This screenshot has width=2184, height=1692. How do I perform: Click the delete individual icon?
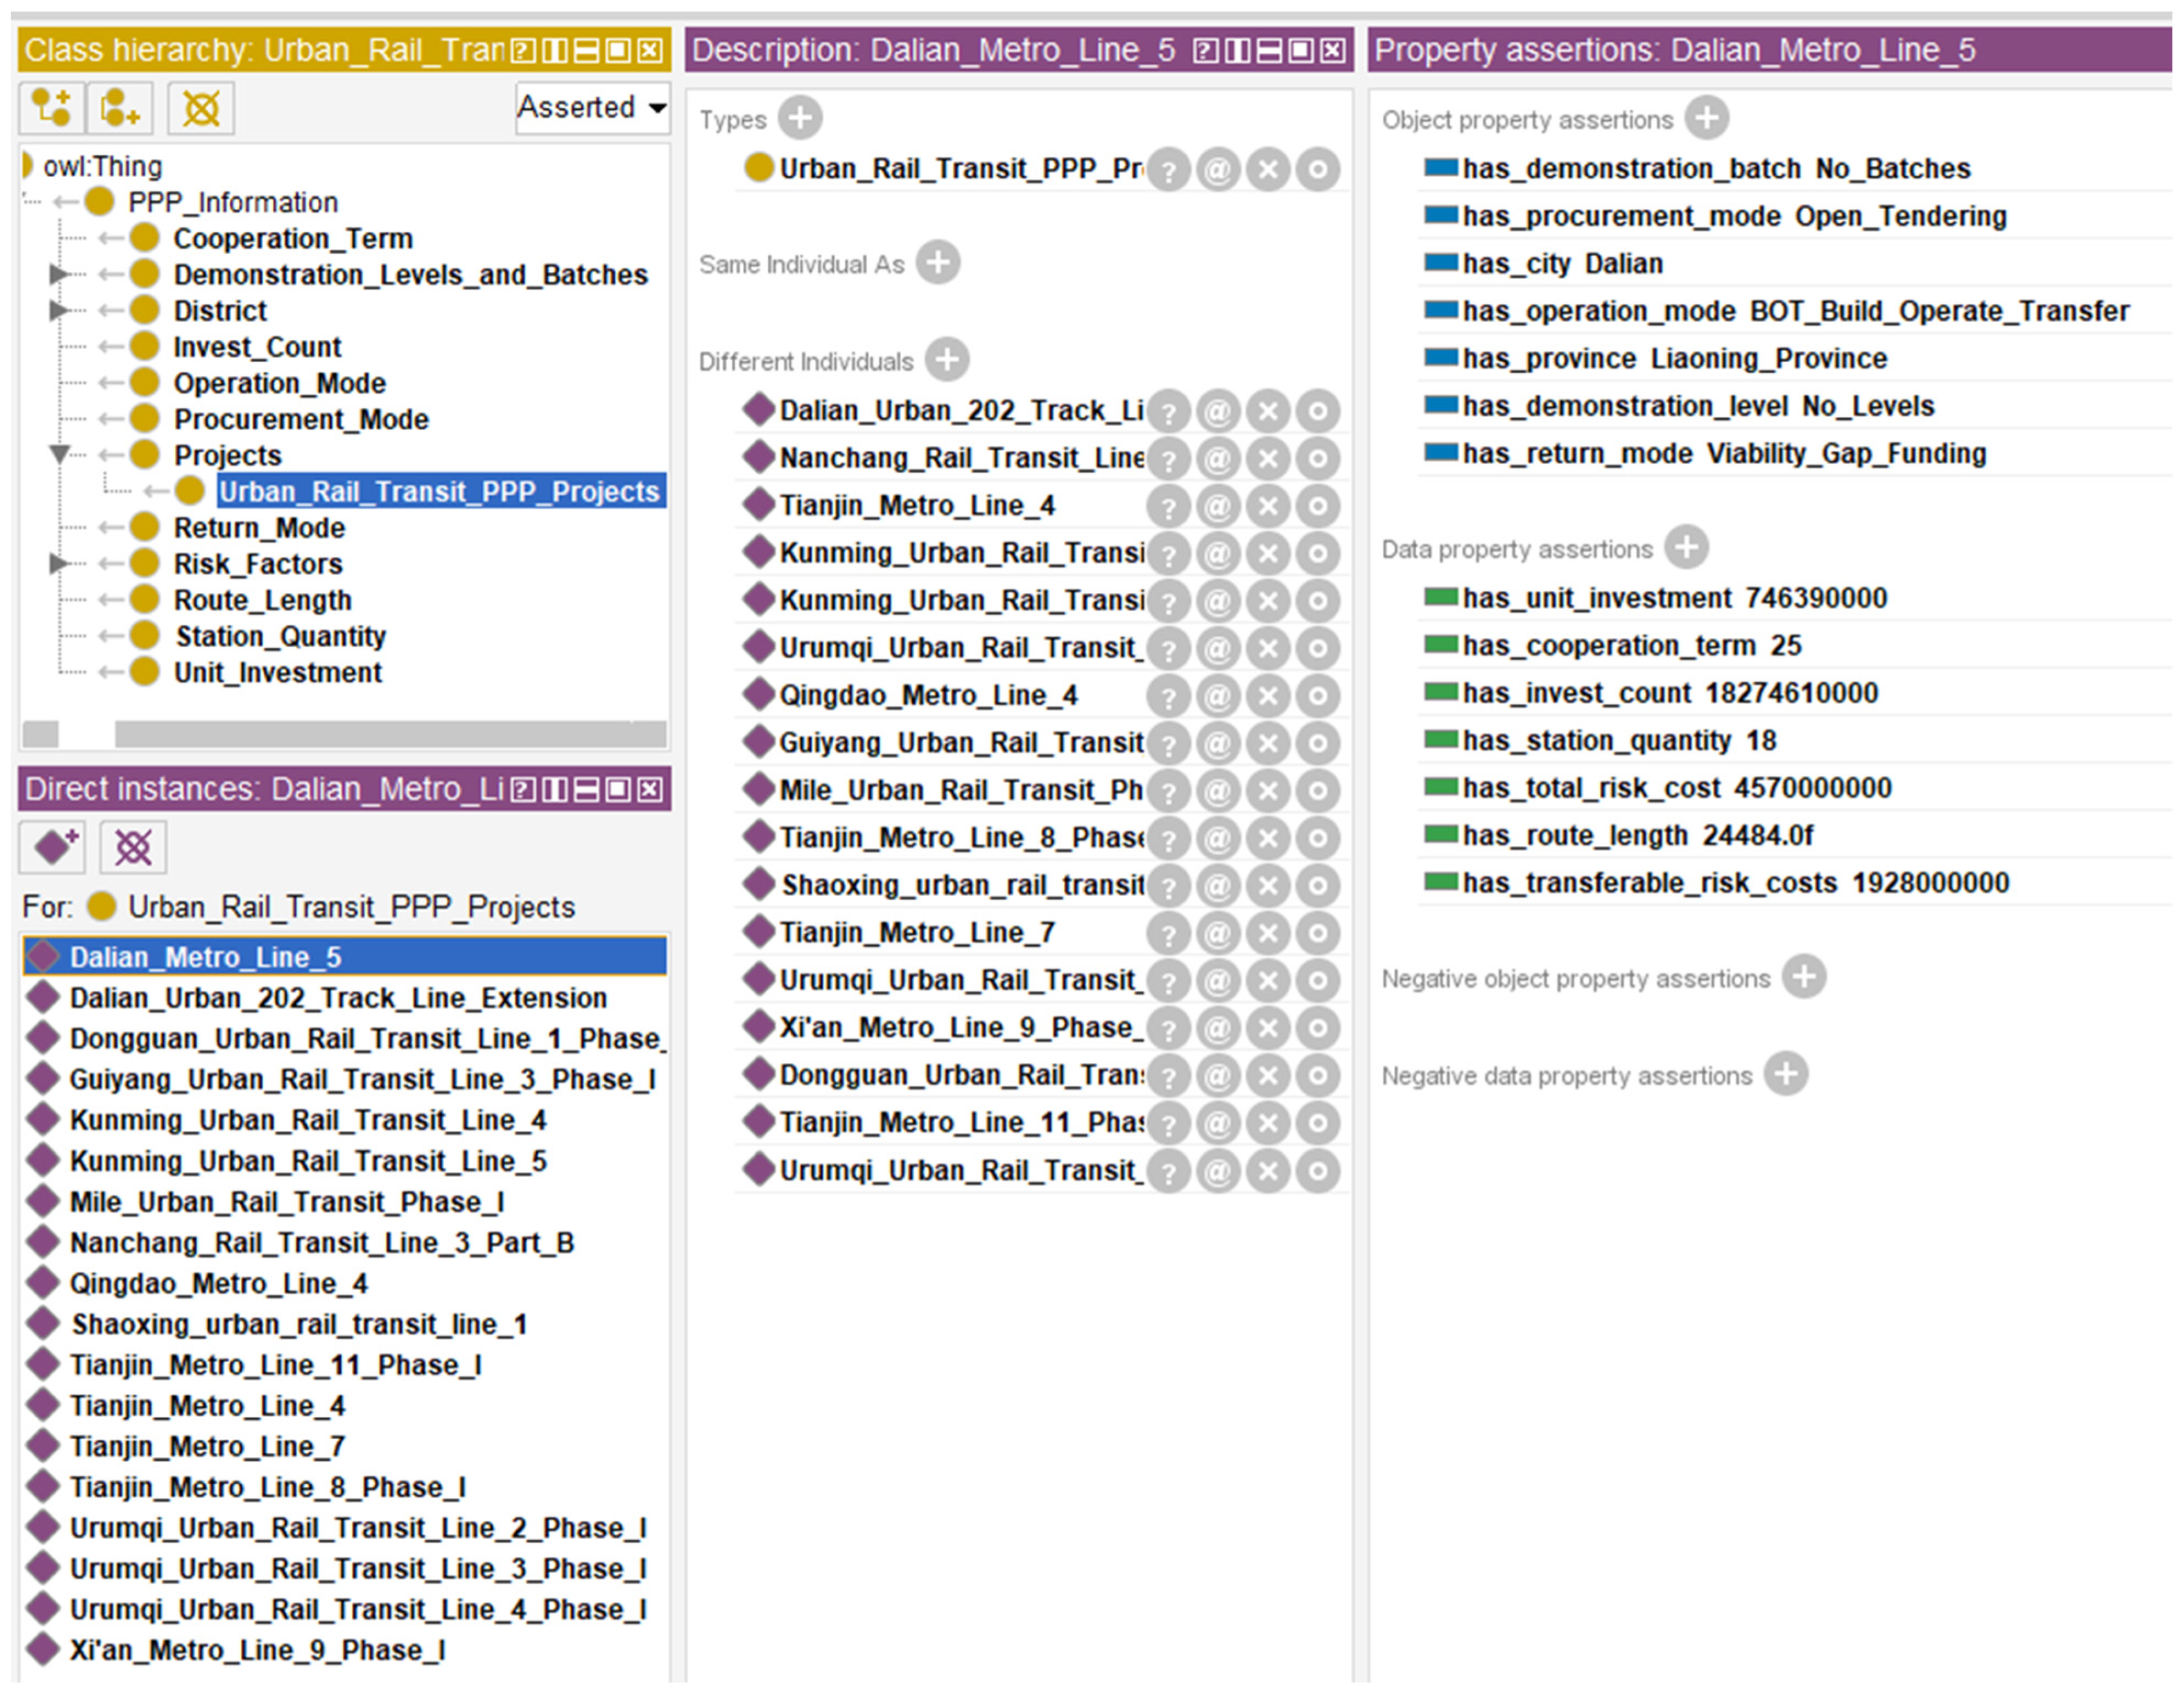133,847
